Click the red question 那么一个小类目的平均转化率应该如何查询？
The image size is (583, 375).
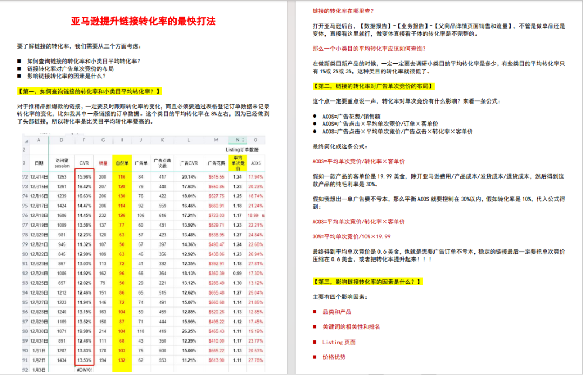point(369,49)
